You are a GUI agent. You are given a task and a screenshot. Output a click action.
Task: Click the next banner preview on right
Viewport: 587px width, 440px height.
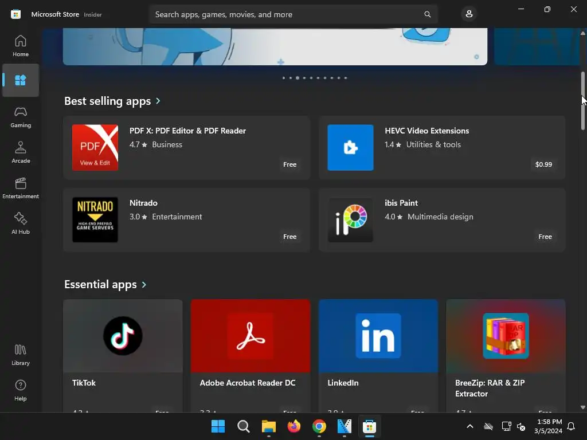tap(537, 46)
